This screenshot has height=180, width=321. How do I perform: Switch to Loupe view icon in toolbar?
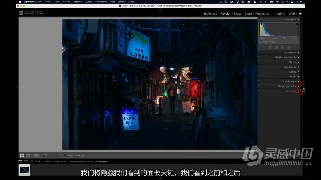pyautogui.click(x=22, y=156)
